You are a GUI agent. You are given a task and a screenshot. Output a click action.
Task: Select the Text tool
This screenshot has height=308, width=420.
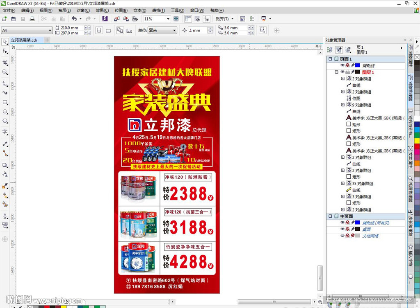[x=5, y=132]
